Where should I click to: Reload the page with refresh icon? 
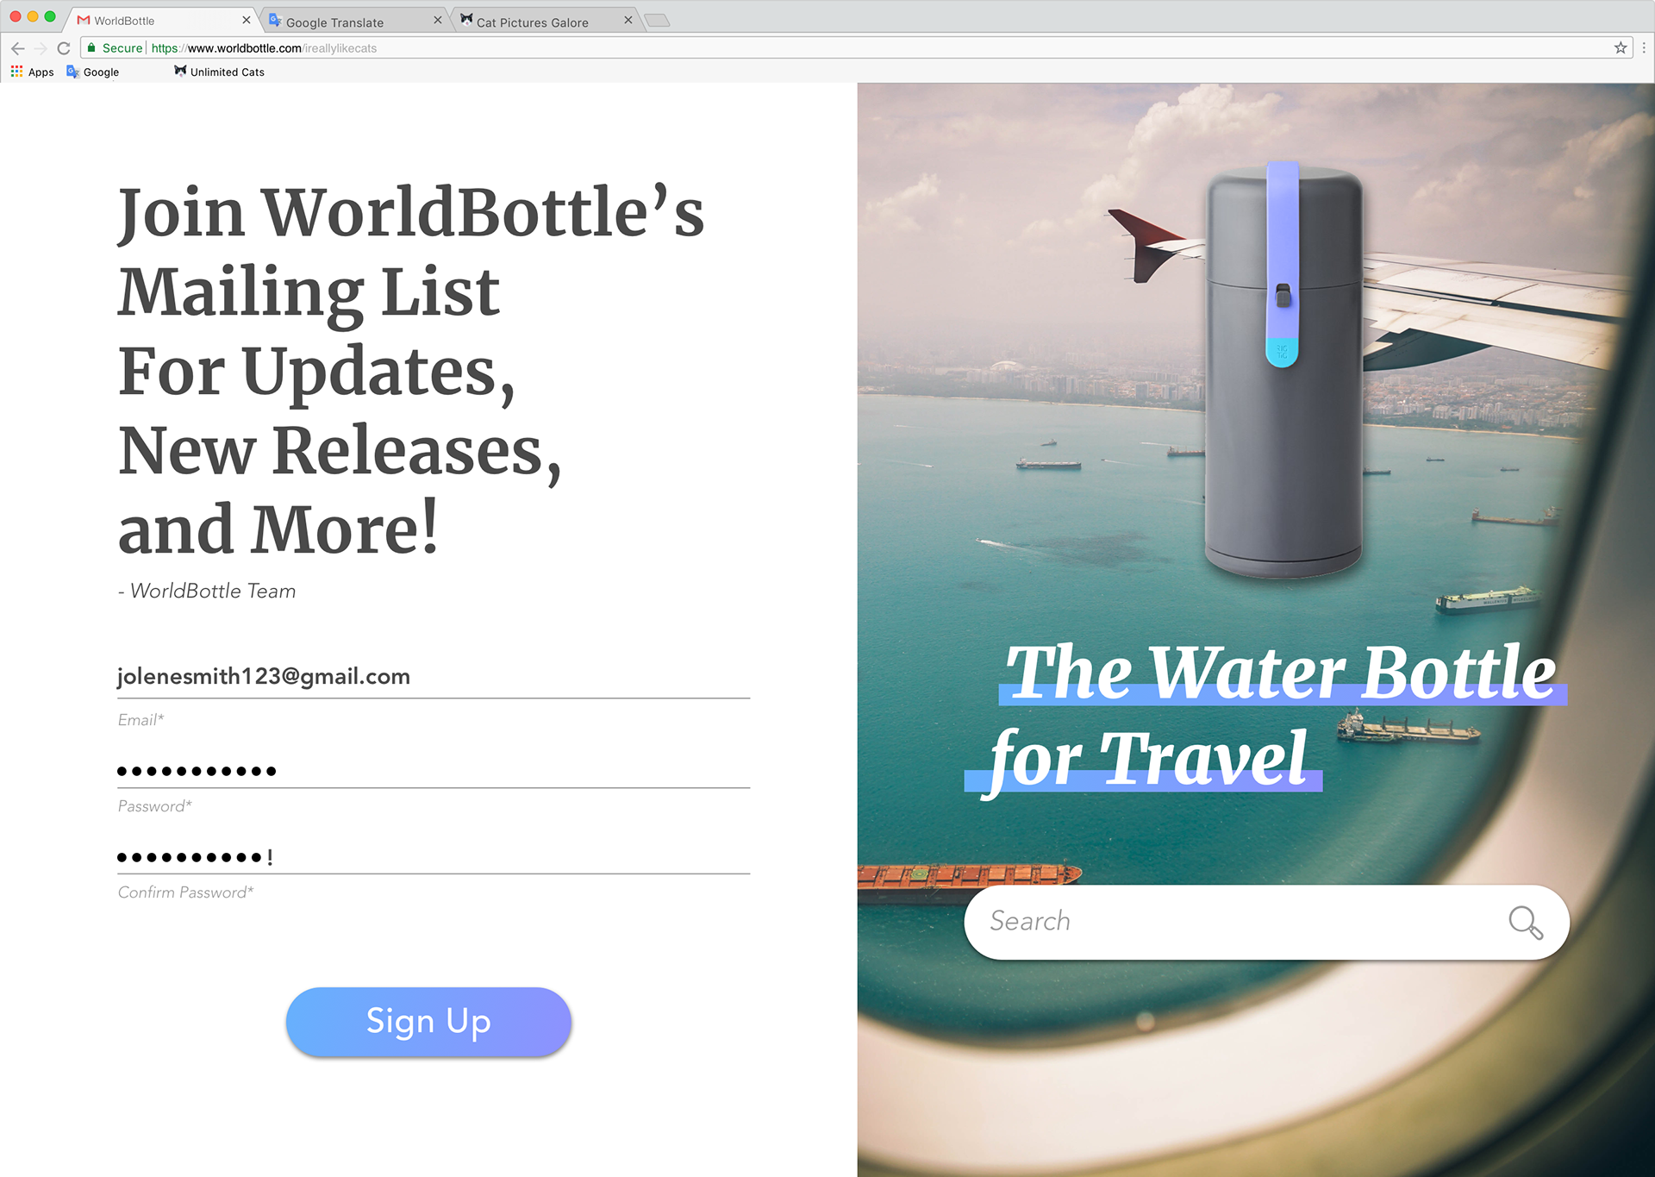64,48
